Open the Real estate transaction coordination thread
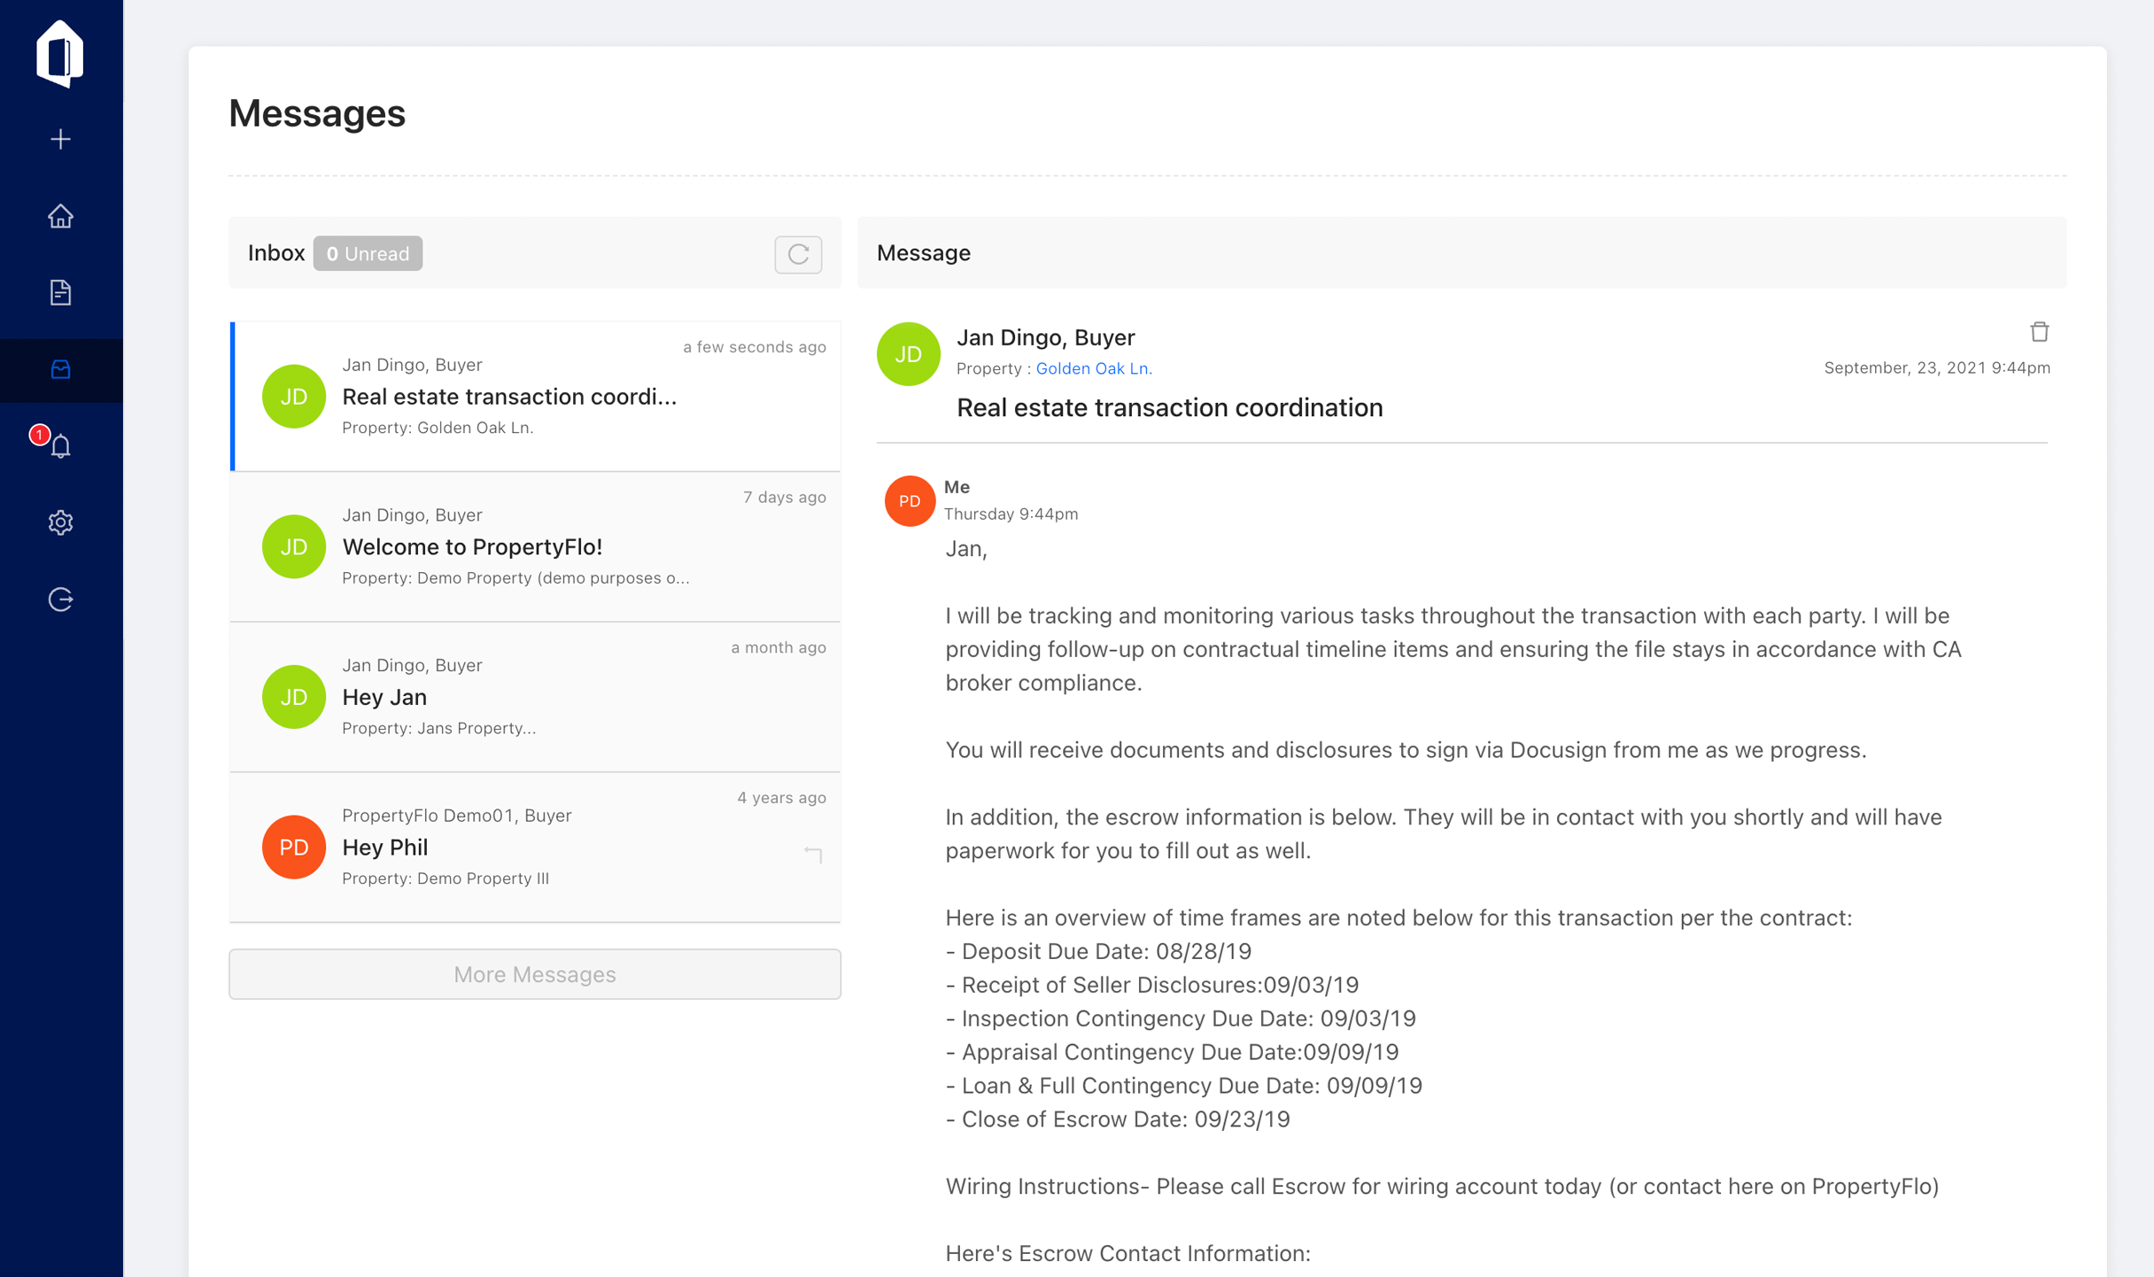This screenshot has width=2154, height=1277. pyautogui.click(x=535, y=396)
